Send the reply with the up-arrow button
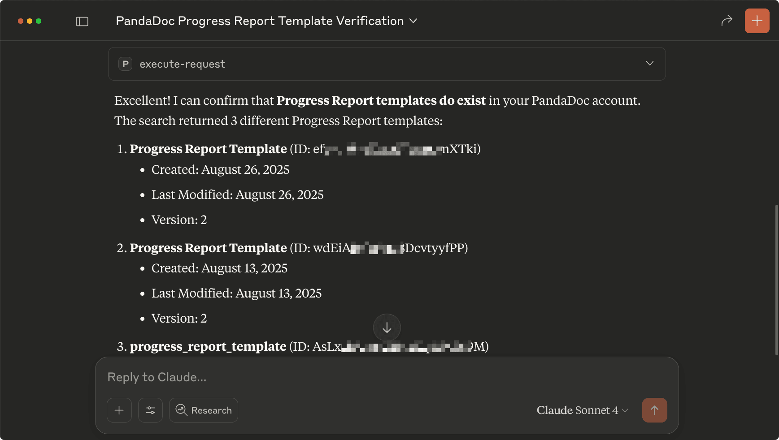Image resolution: width=779 pixels, height=440 pixels. pos(655,410)
